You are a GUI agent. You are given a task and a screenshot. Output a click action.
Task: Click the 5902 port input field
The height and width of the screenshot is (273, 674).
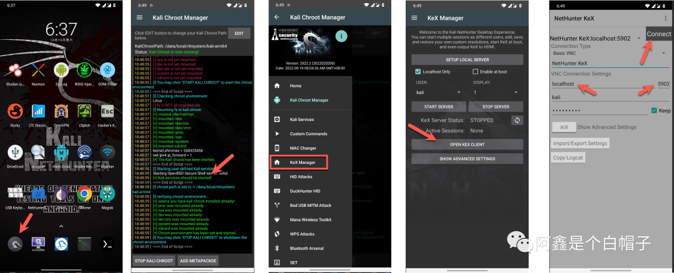tap(663, 84)
